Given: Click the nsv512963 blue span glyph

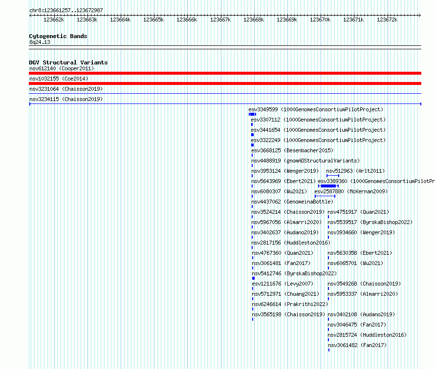Looking at the screenshot, I should [333, 176].
